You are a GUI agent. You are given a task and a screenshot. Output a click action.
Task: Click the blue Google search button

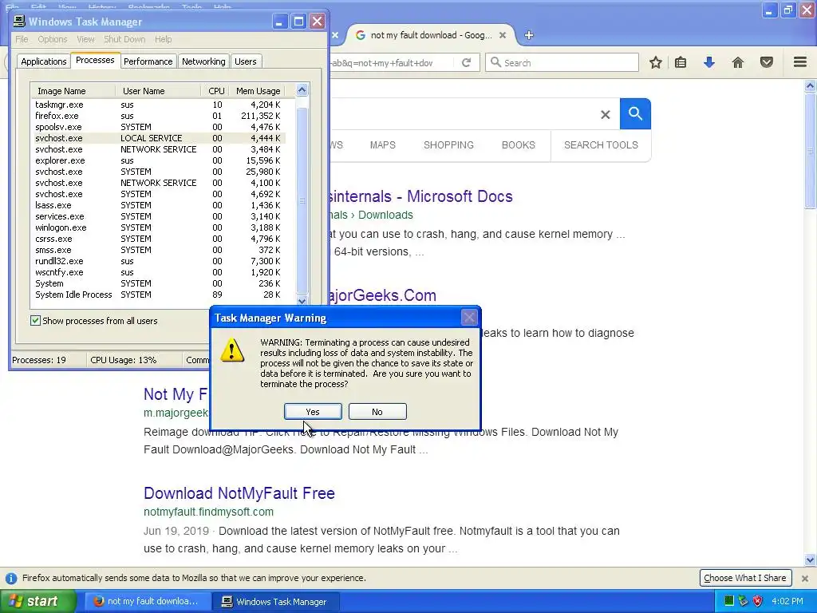click(x=635, y=113)
